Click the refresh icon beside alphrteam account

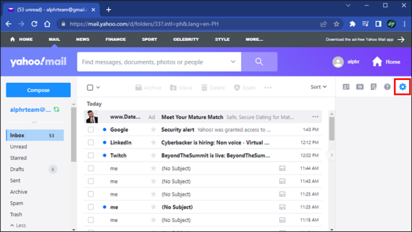coord(56,109)
